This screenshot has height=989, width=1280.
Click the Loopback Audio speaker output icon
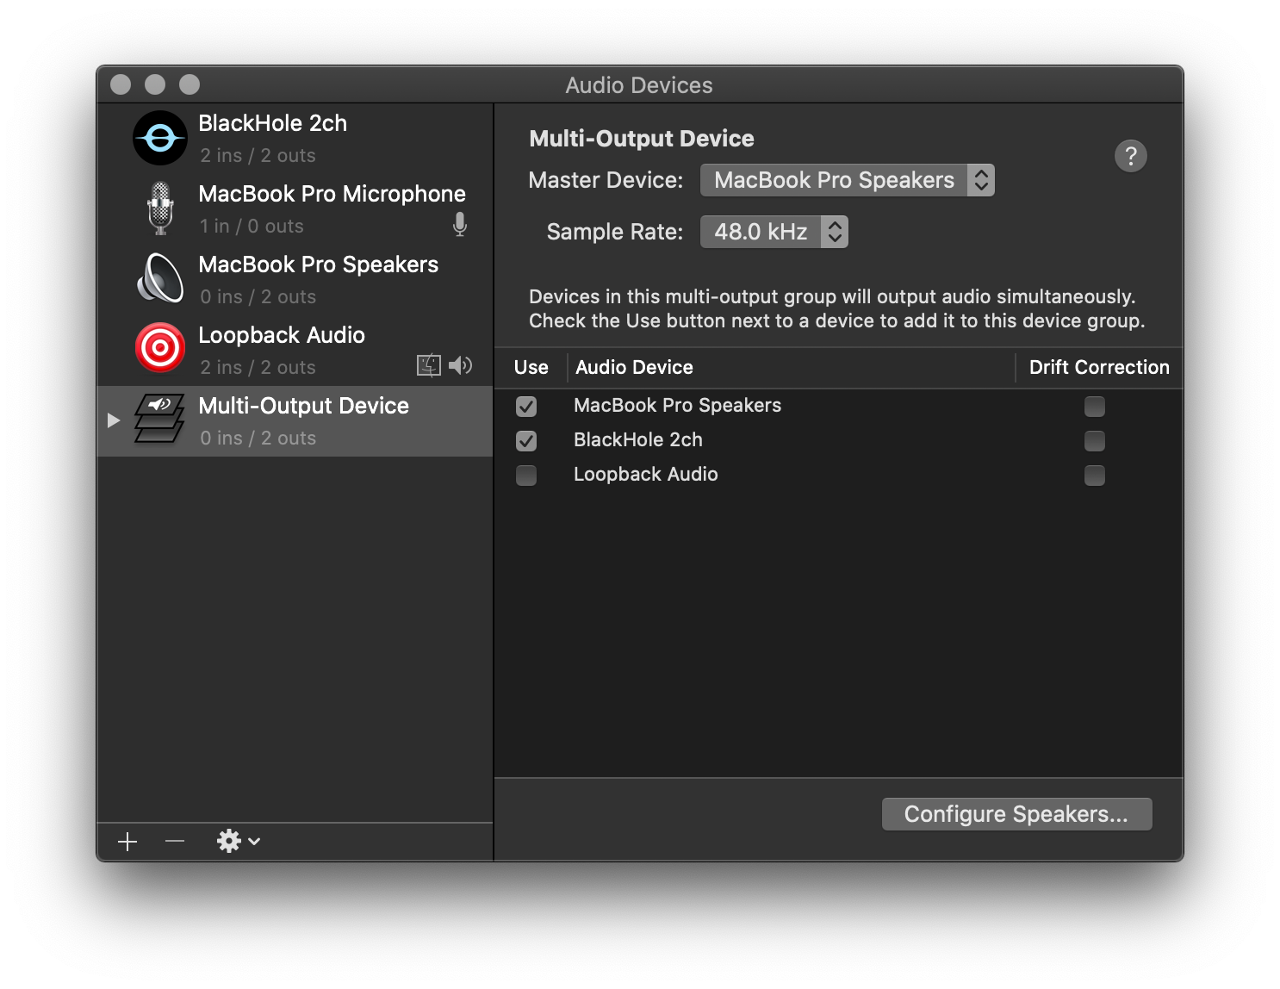[x=461, y=365]
